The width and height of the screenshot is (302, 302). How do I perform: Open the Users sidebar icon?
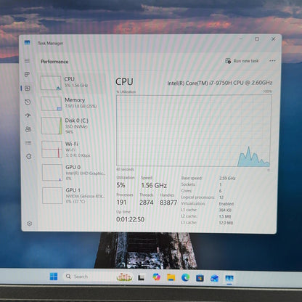click(x=28, y=129)
